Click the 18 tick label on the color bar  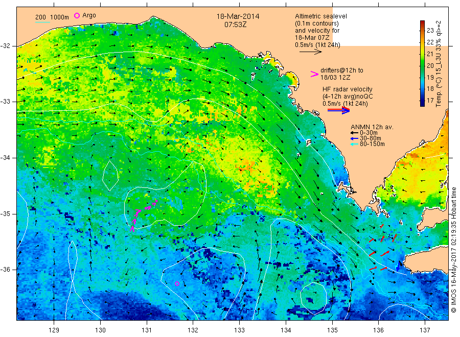point(430,88)
